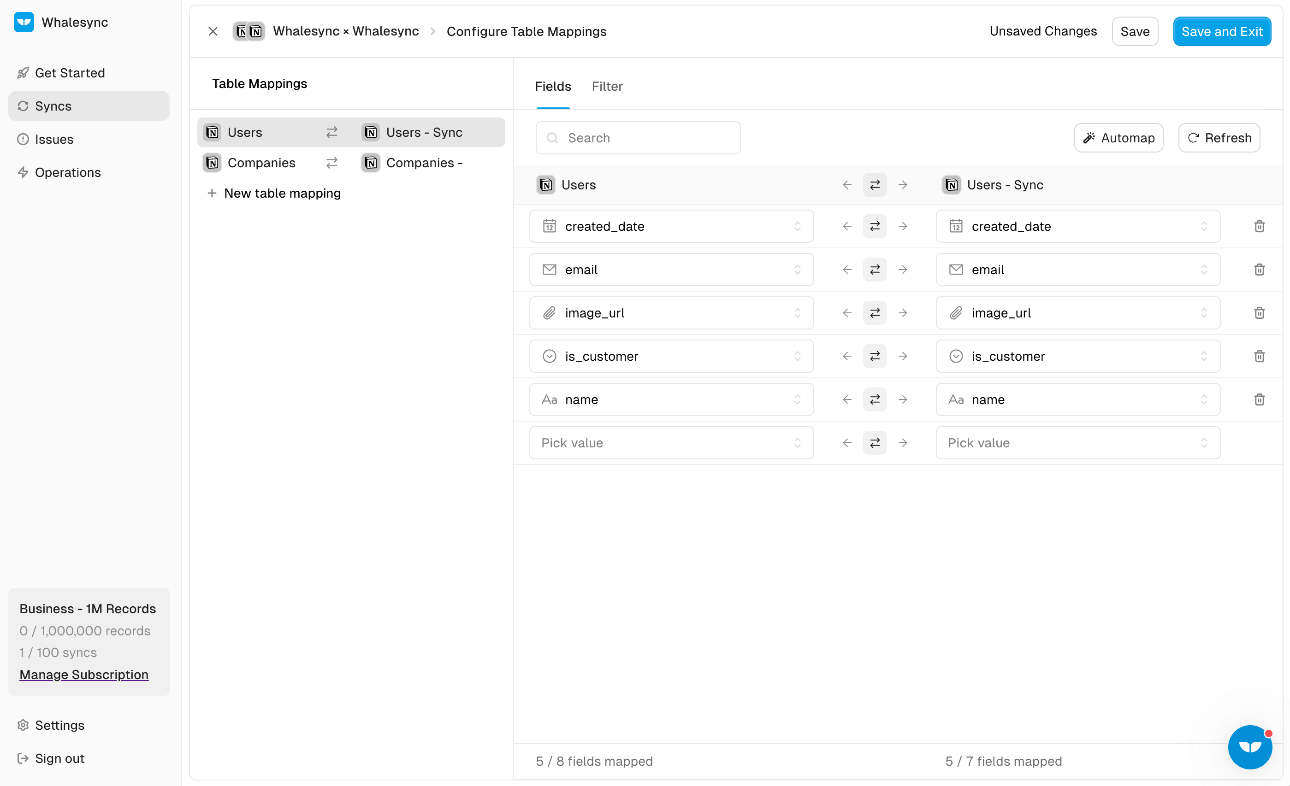Set header direction to left arrow

coord(847,185)
